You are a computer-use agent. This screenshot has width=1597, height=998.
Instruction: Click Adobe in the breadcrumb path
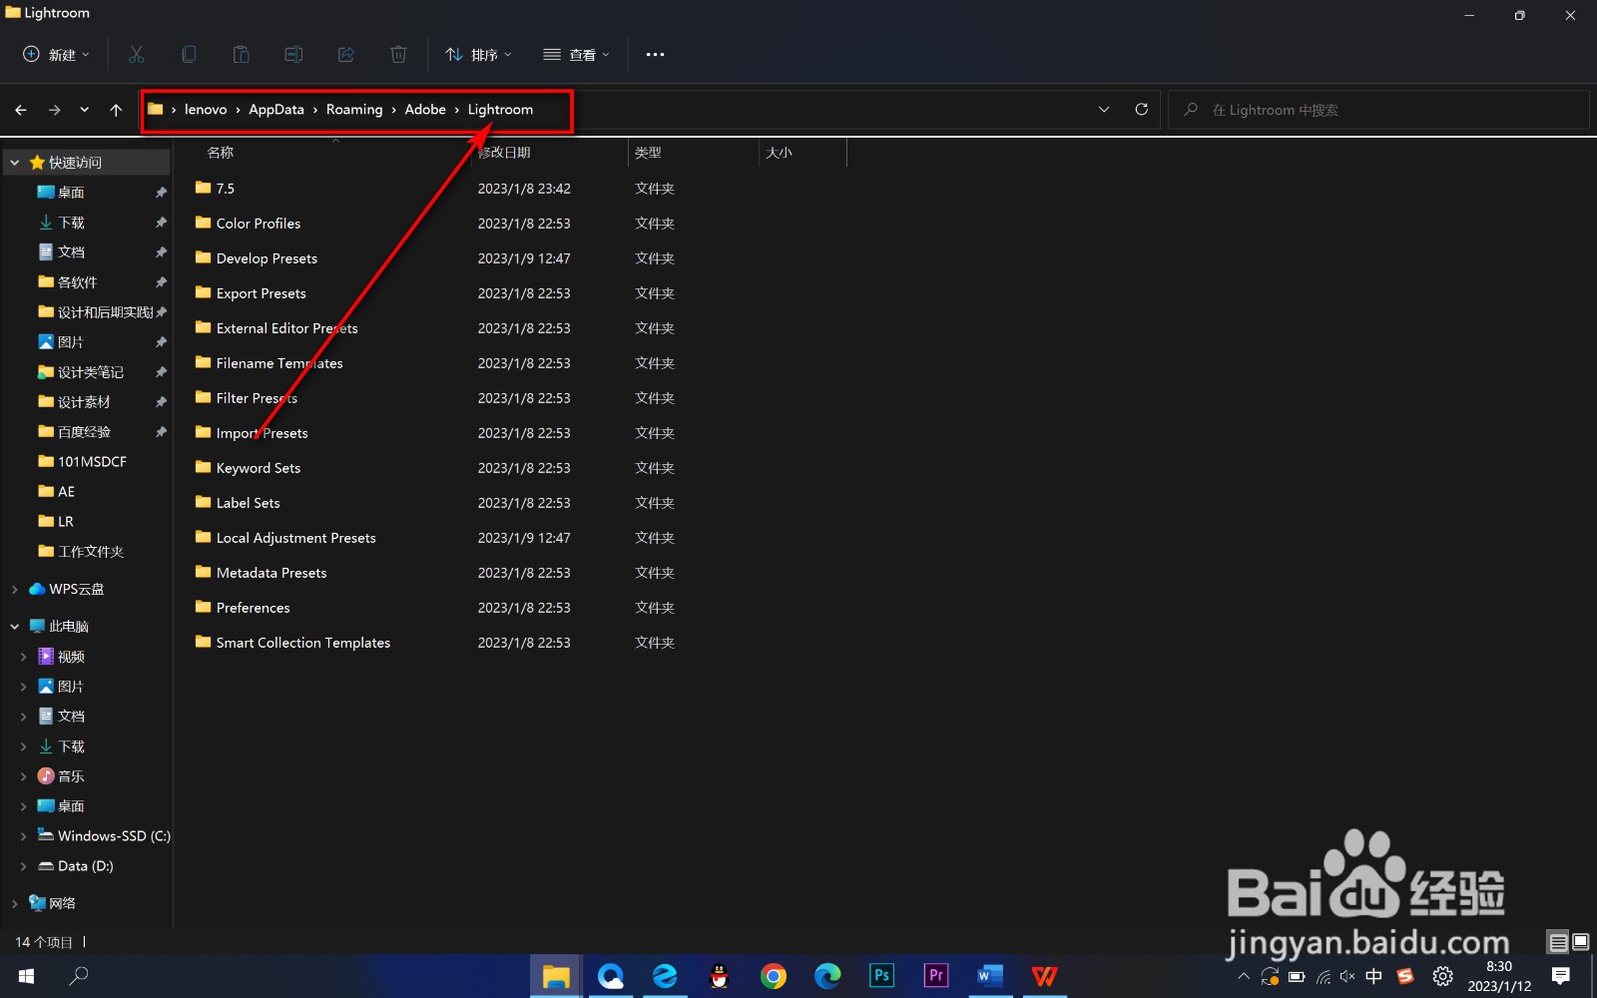tap(425, 110)
